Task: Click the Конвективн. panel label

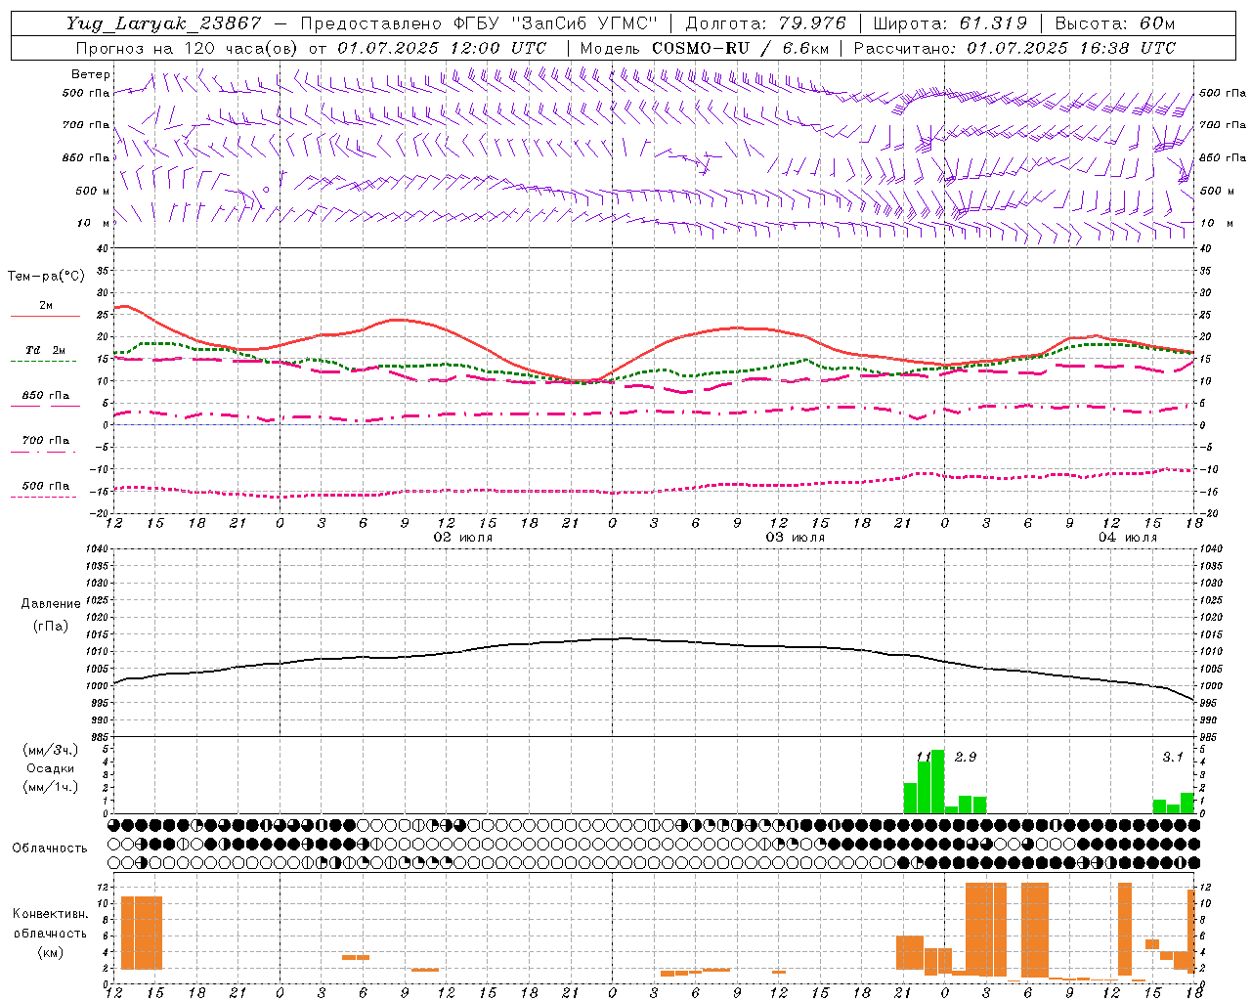Action: click(50, 914)
